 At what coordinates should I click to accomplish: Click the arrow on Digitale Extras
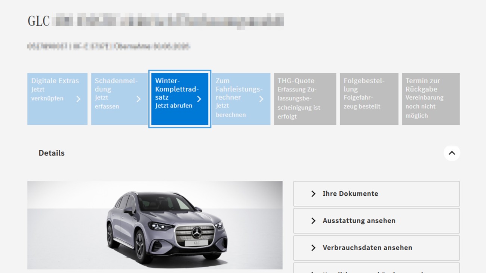(x=78, y=99)
